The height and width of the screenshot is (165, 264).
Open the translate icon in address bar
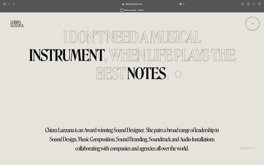click(x=180, y=4)
